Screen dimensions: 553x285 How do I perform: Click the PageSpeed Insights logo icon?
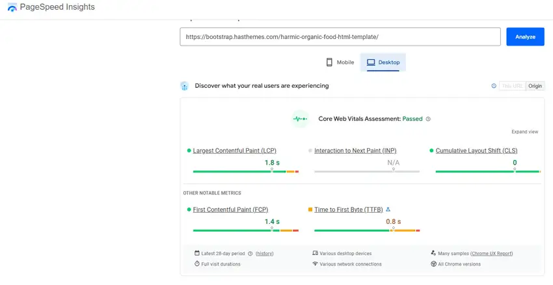(12, 7)
